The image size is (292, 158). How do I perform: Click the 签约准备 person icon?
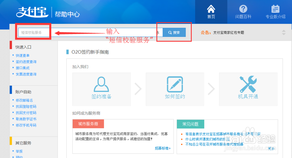pyautogui.click(x=101, y=84)
